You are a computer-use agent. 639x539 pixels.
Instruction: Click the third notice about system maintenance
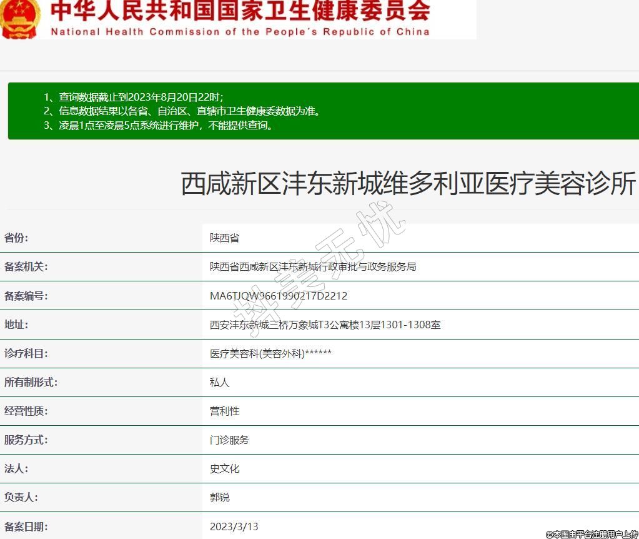[x=159, y=125]
